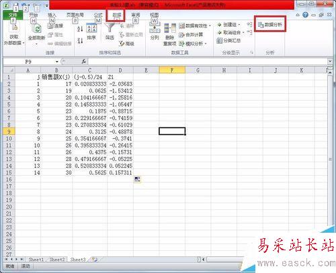Select column A header
336x273 pixels.
pyautogui.click(x=28, y=70)
